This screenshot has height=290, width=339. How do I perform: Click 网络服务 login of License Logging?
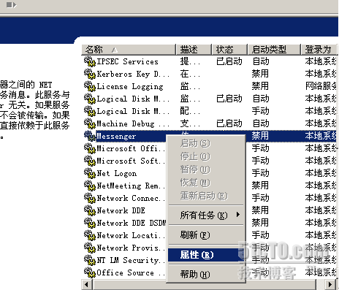321,86
